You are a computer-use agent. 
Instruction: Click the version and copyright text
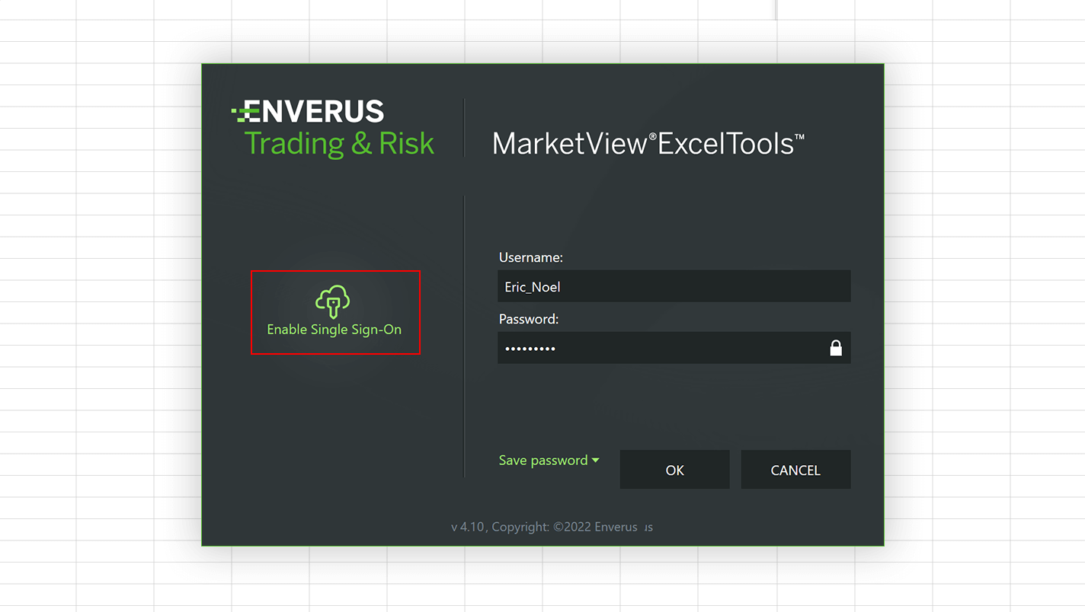(552, 527)
